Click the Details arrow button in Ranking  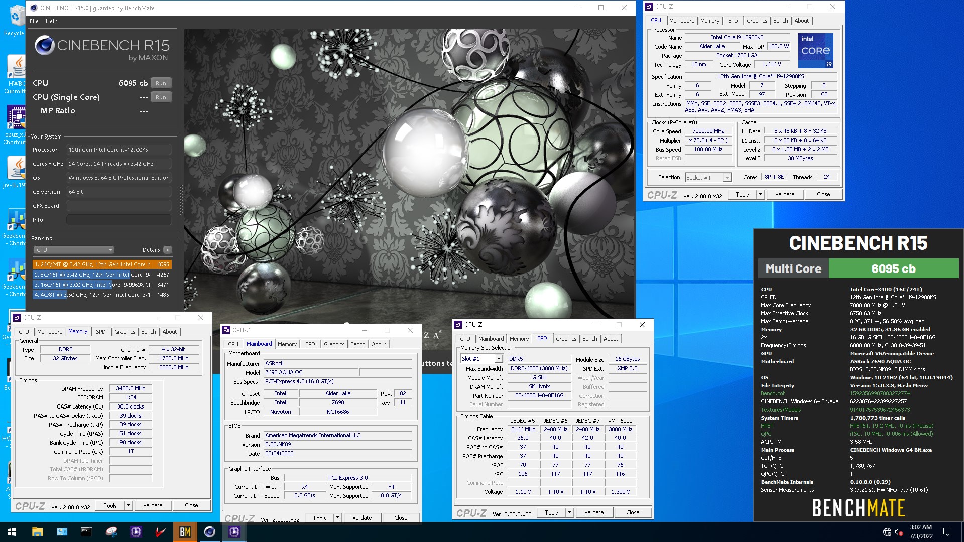(168, 250)
